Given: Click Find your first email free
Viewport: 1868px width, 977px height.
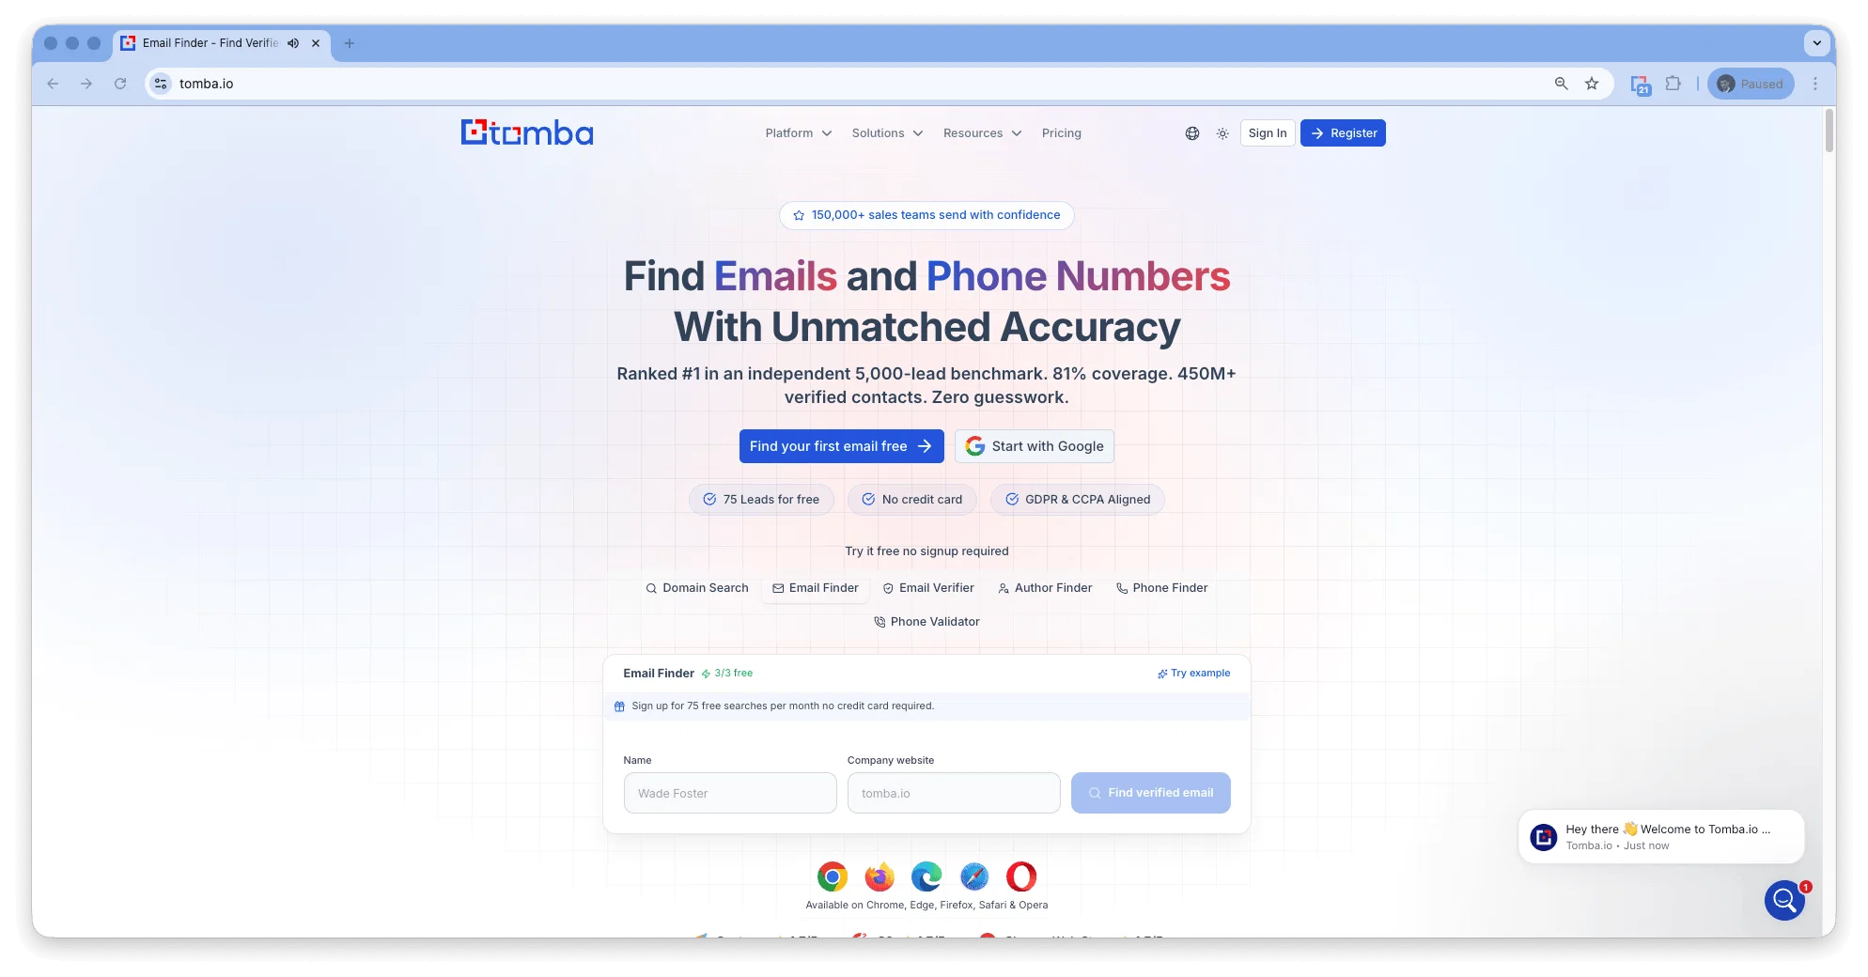Looking at the screenshot, I should click(841, 446).
